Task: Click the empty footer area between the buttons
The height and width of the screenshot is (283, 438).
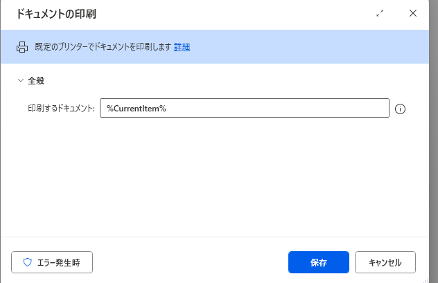Action: tap(190, 262)
